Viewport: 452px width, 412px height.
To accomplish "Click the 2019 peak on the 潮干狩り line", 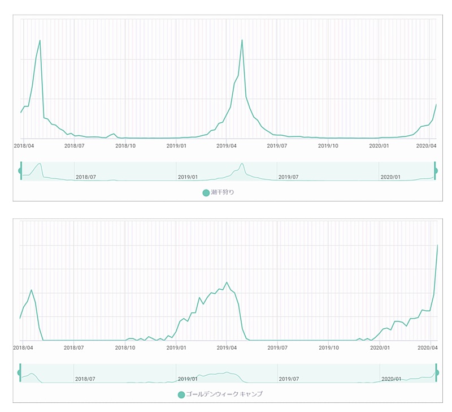I will point(242,40).
